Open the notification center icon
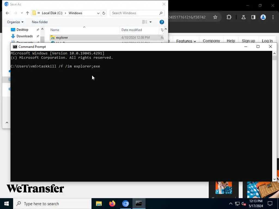This screenshot has width=279, height=209. click(x=270, y=204)
